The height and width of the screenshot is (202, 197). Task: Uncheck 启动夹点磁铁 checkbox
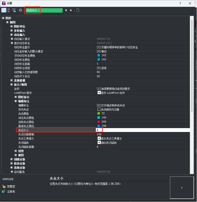[99, 143]
